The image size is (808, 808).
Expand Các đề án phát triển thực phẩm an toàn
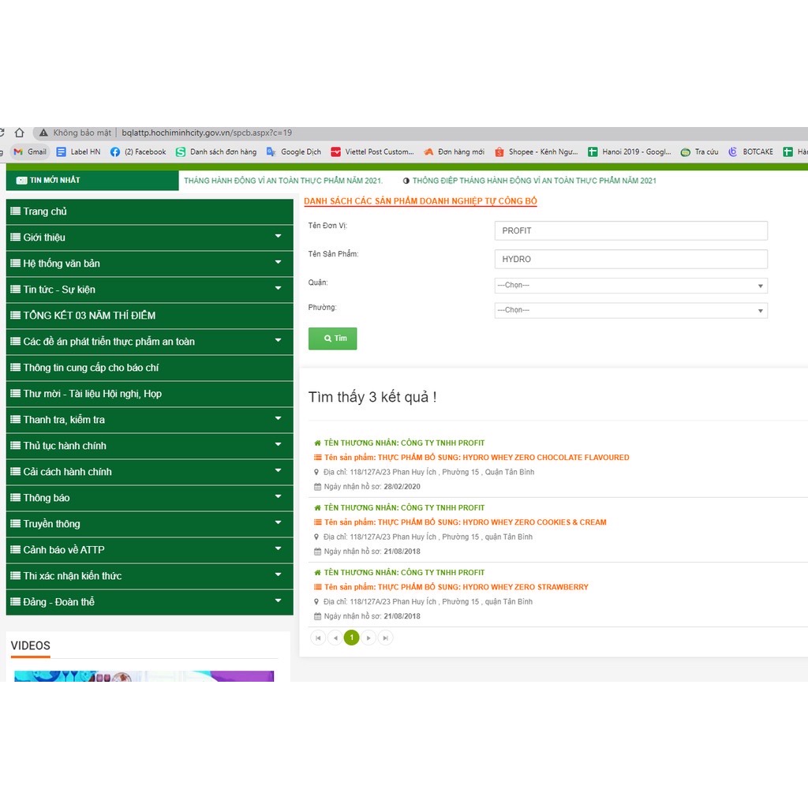pyautogui.click(x=149, y=342)
